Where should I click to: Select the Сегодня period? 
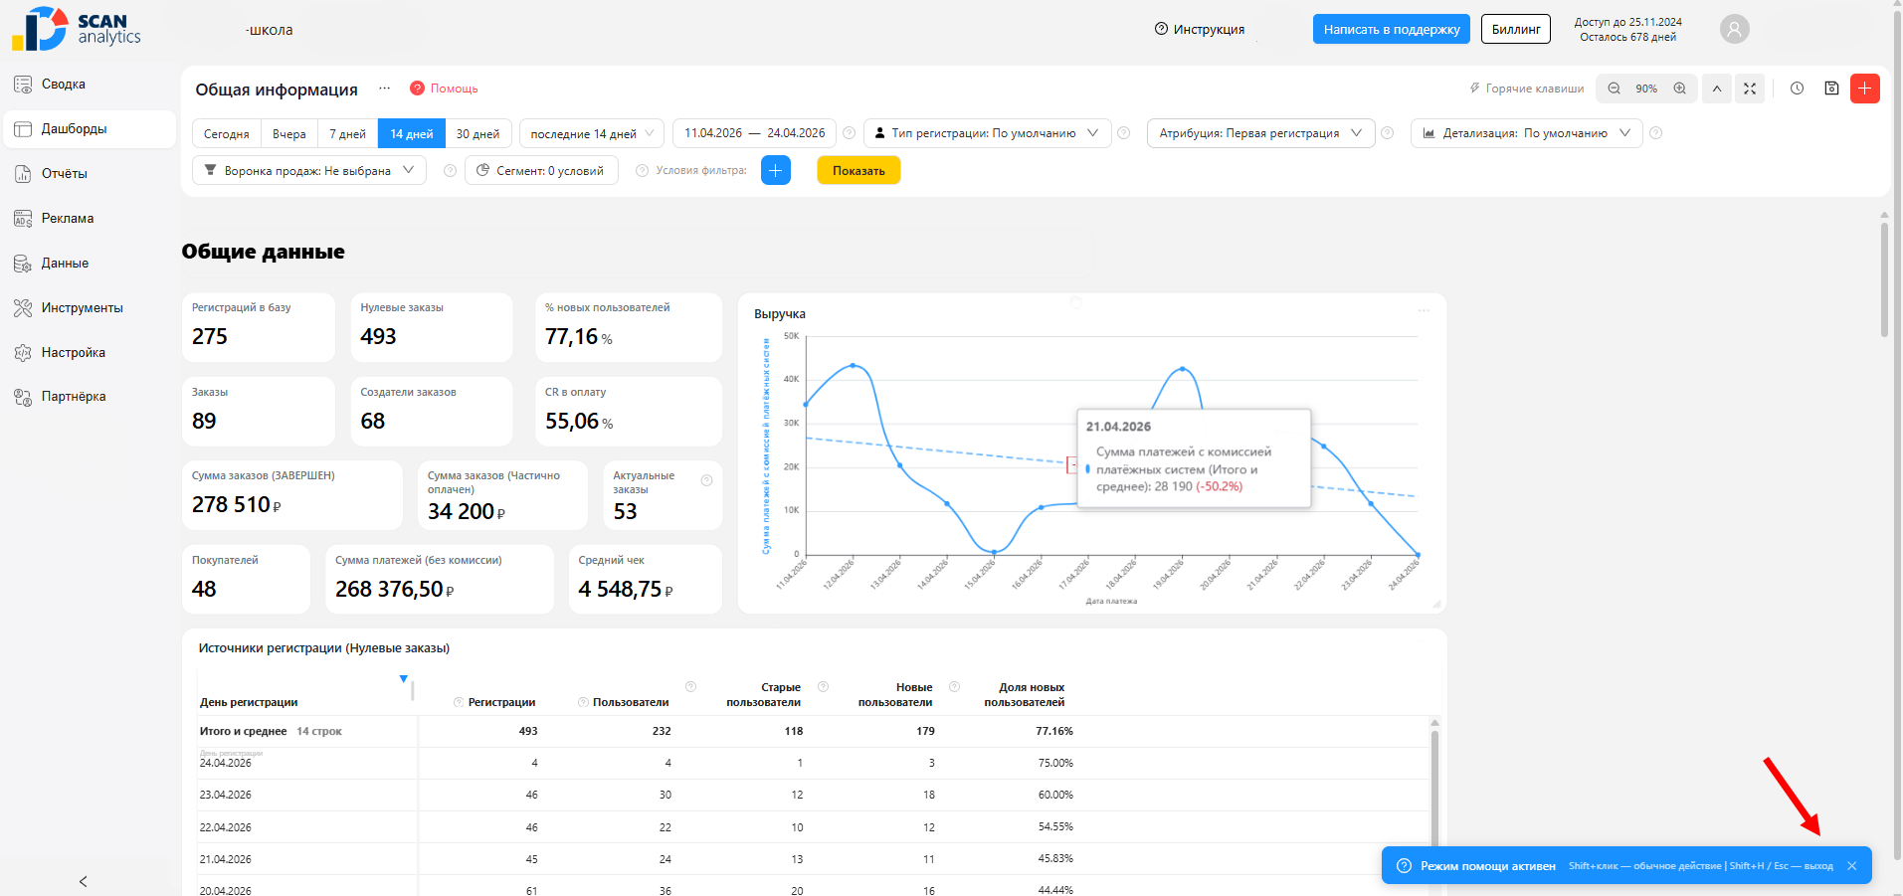226,133
